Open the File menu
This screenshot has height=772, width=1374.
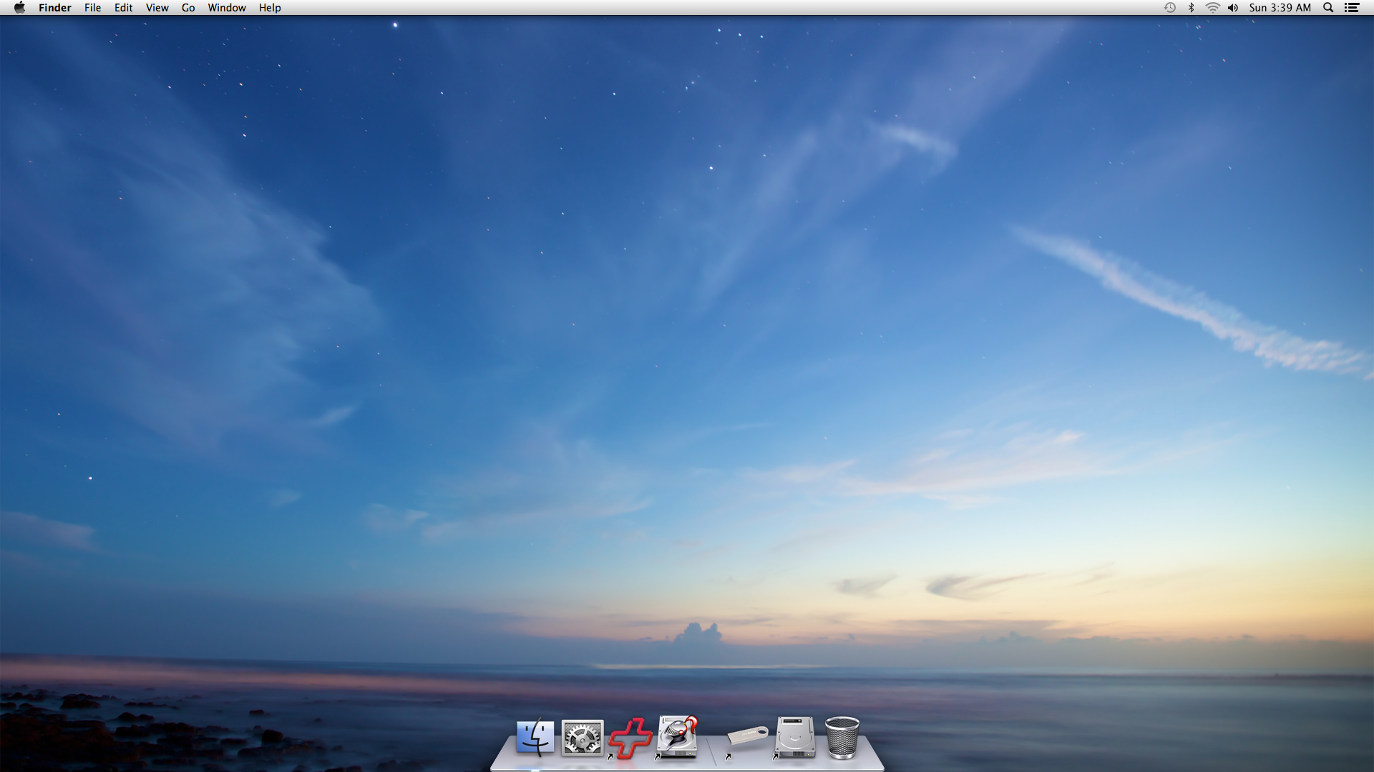(x=92, y=8)
